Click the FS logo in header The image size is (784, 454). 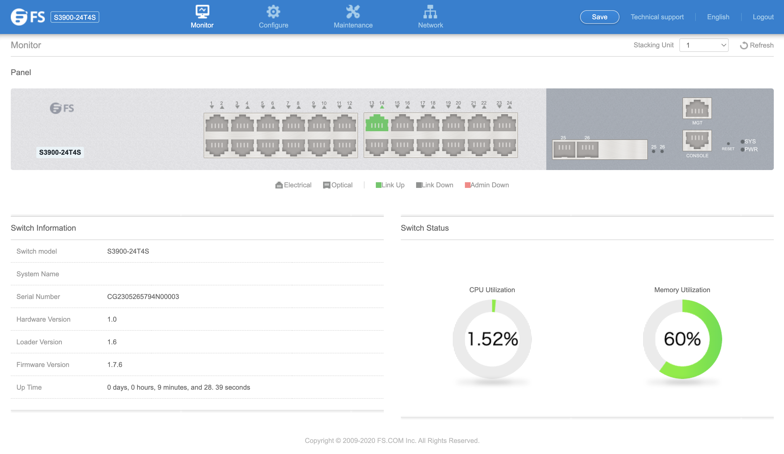(28, 17)
